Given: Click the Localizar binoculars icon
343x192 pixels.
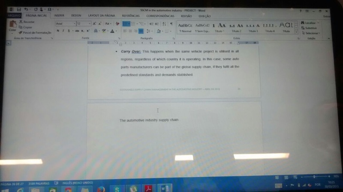Looking at the screenshot, I should click(303, 22).
